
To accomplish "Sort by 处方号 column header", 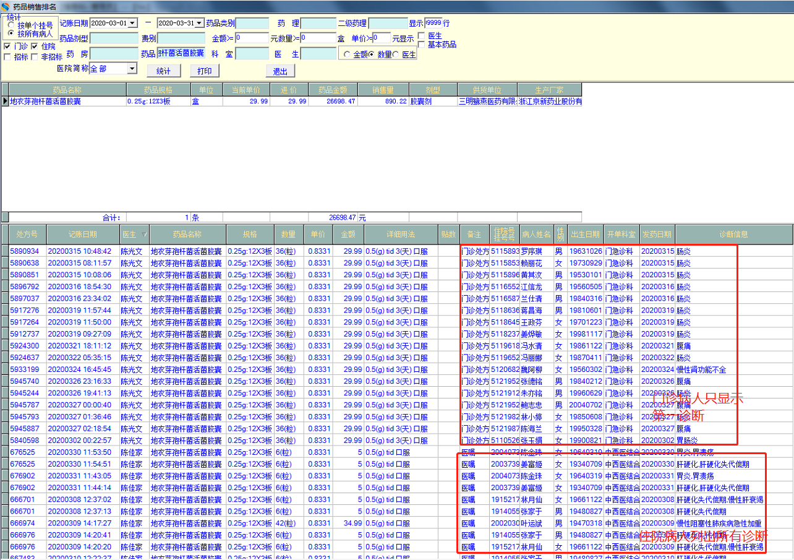I will coord(27,235).
